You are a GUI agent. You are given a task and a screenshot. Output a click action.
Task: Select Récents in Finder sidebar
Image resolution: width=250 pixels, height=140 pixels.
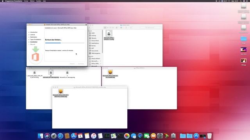click(94, 38)
